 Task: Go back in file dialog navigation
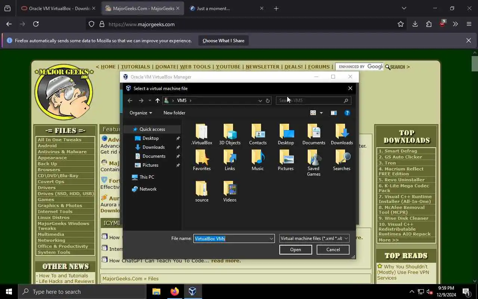(x=130, y=101)
